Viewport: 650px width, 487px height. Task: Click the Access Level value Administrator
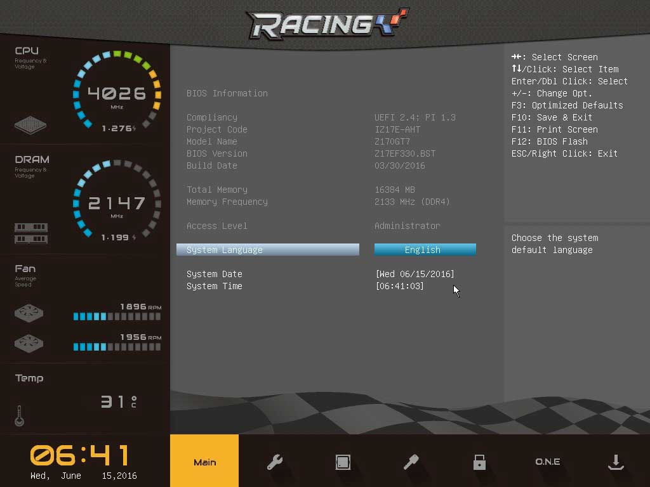tap(407, 226)
